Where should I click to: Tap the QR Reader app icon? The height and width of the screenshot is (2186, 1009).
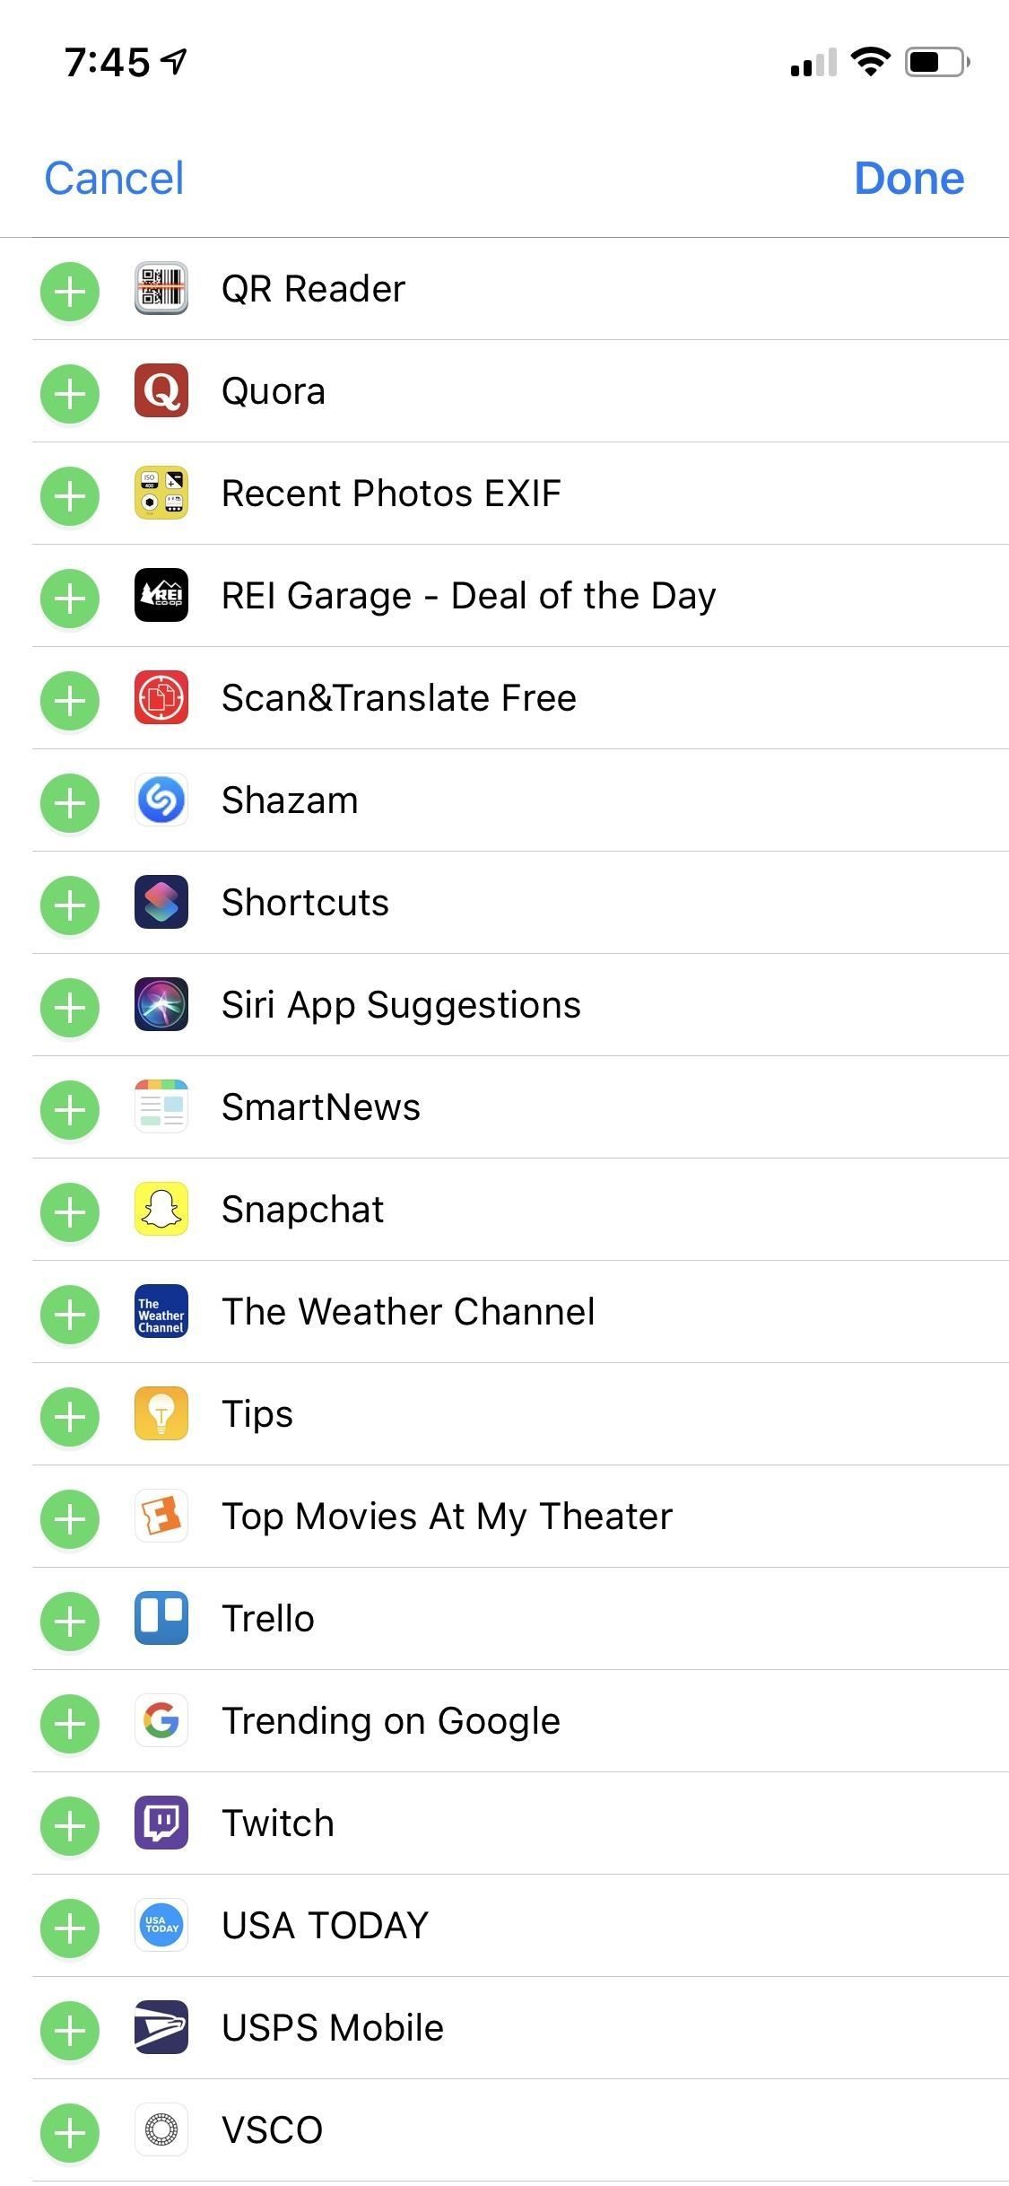pyautogui.click(x=161, y=289)
